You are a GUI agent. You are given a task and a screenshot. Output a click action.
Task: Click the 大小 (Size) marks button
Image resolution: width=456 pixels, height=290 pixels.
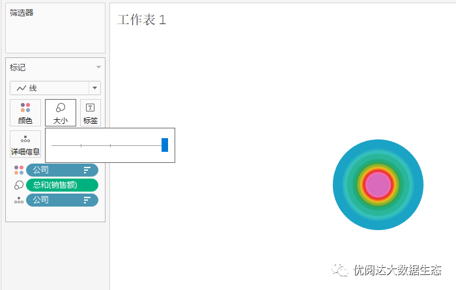pyautogui.click(x=61, y=113)
